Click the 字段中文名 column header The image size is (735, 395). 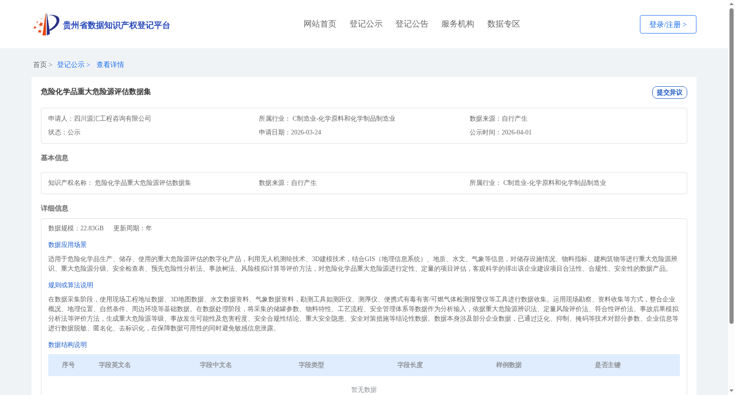pyautogui.click(x=216, y=365)
